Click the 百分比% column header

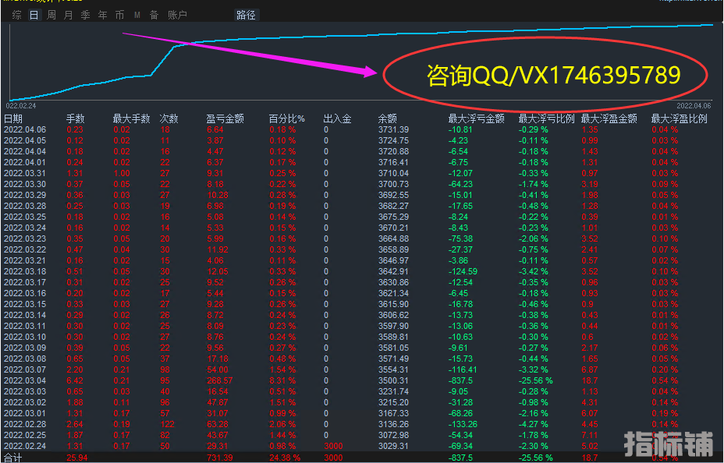[x=286, y=118]
